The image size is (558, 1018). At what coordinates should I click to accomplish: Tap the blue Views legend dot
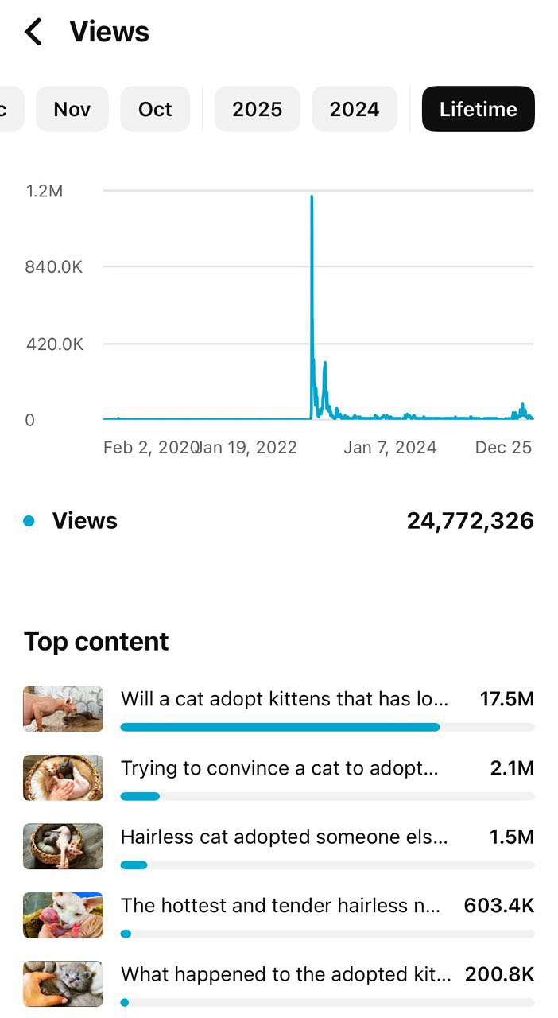tap(29, 521)
